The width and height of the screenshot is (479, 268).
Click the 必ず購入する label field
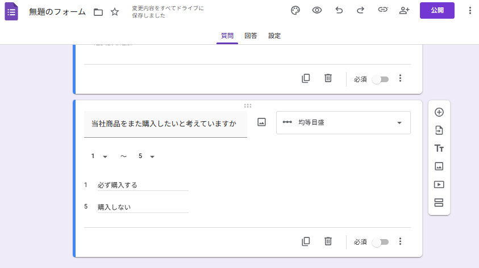tap(142, 185)
